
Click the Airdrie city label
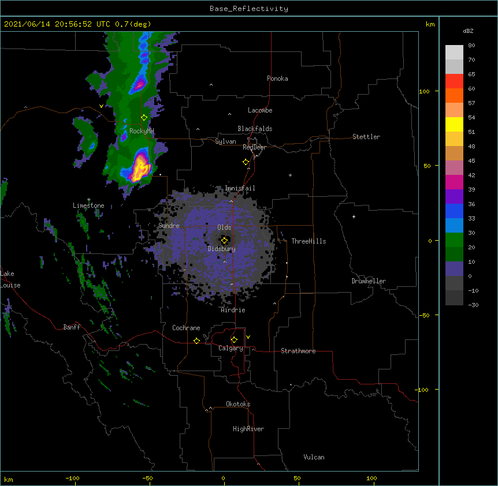click(x=233, y=310)
